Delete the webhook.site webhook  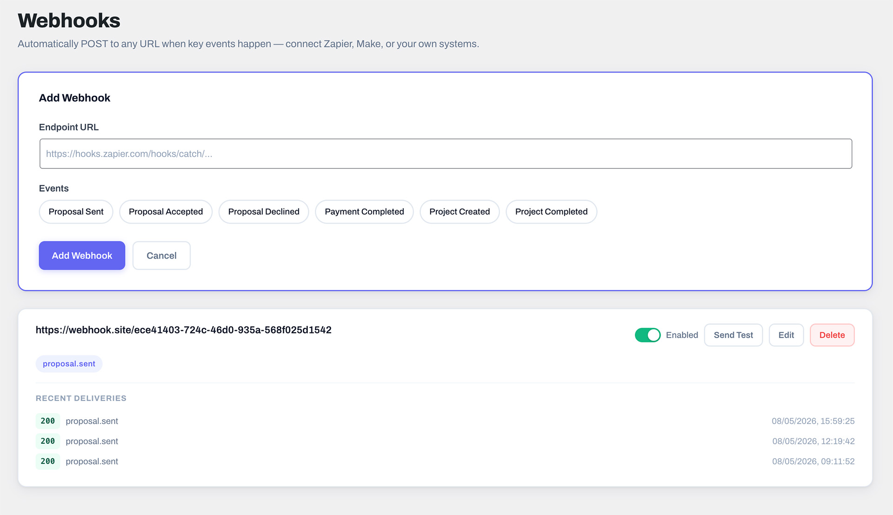832,335
